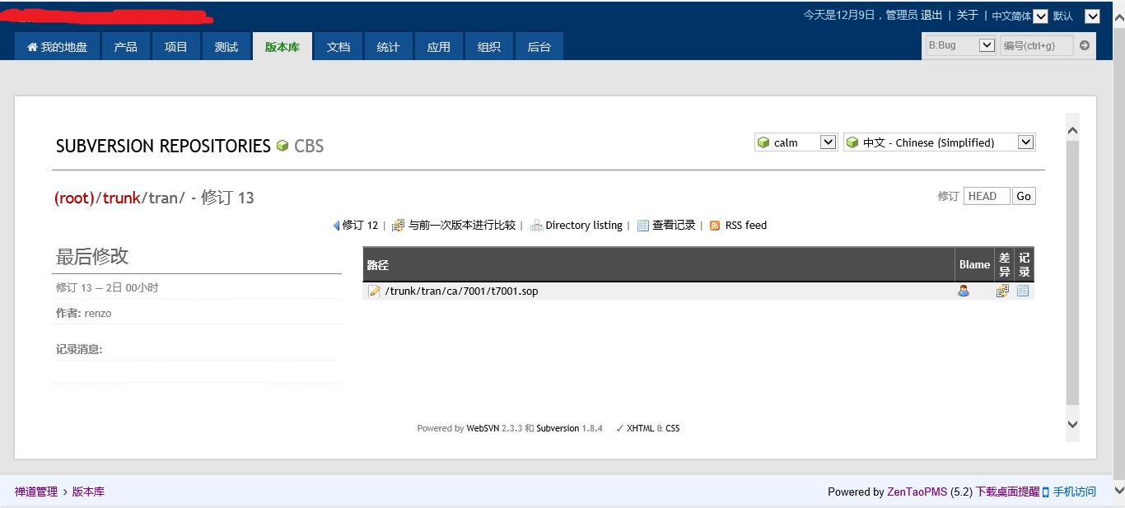Click the 修订 HEAD input field
The image size is (1125, 508).
click(x=987, y=196)
